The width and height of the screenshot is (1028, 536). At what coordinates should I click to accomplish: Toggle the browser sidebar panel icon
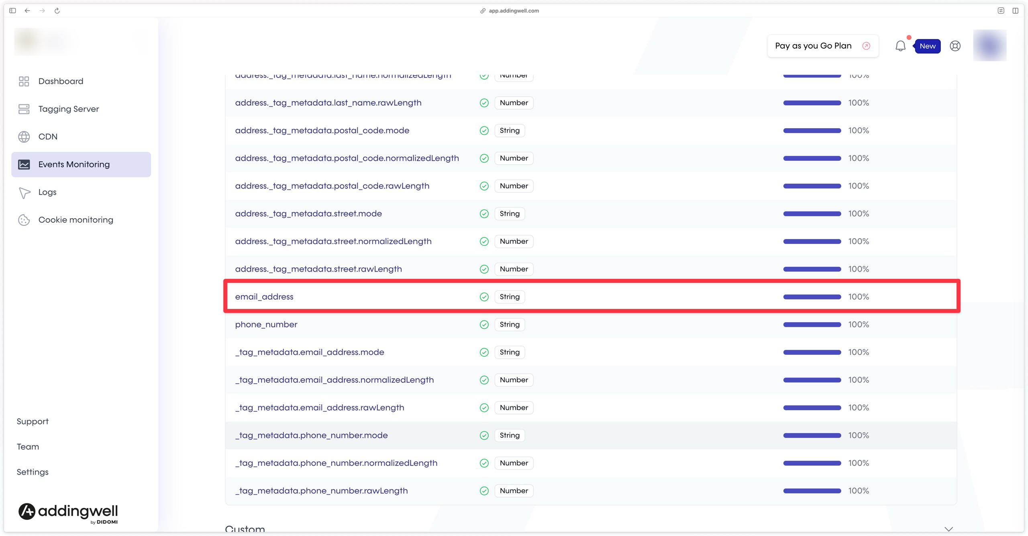[x=12, y=10]
